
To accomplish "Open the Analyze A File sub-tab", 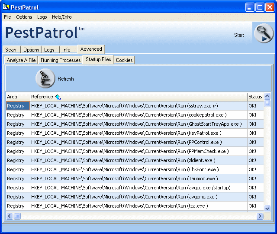I will tap(21, 60).
